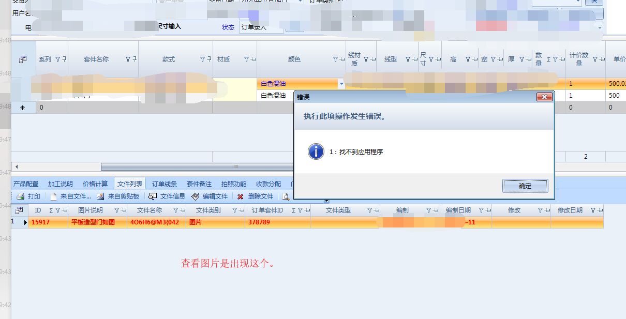Screen dimensions: 626x319
Task: Click the 打印 printer icon
Action: tap(21, 196)
